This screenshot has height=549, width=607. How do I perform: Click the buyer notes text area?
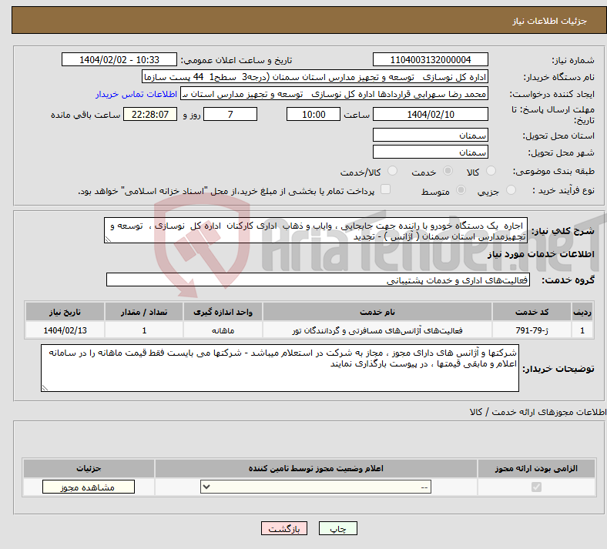coord(280,368)
